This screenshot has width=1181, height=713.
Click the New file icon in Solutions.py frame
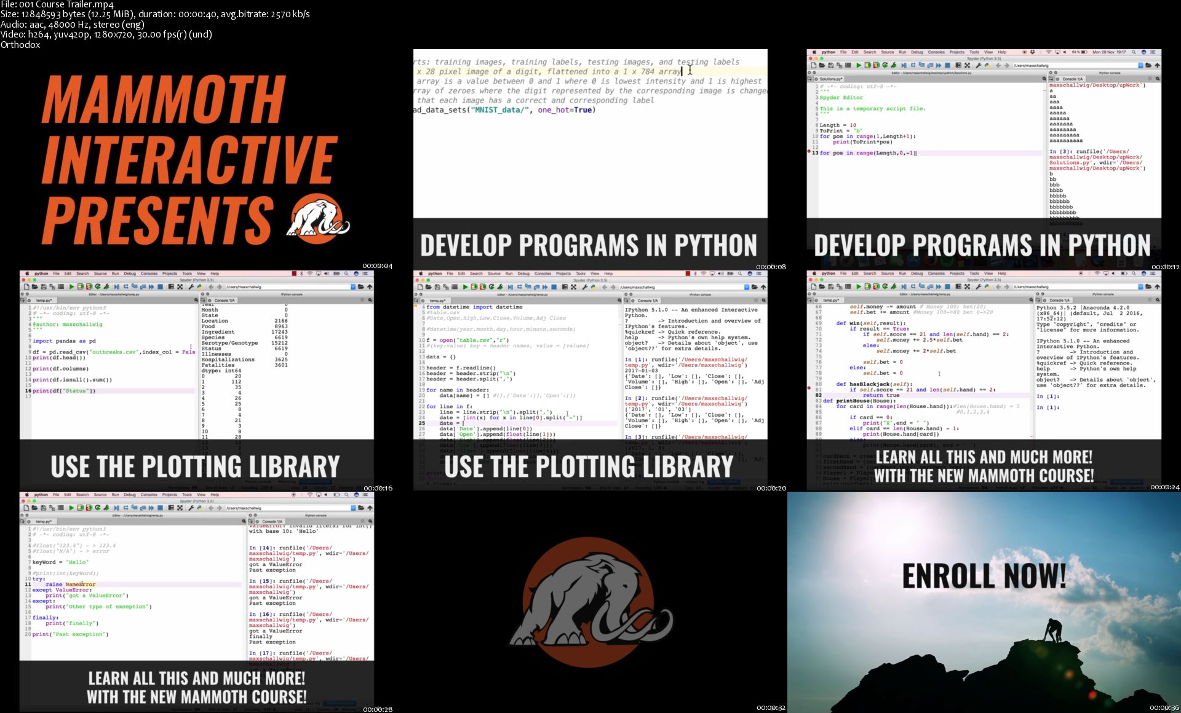[x=814, y=65]
